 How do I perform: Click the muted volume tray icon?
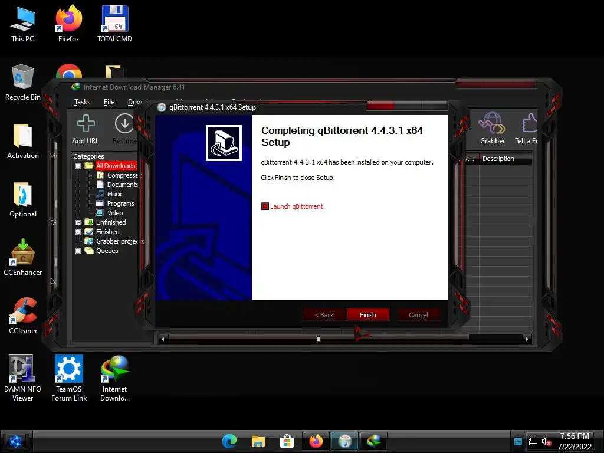546,442
